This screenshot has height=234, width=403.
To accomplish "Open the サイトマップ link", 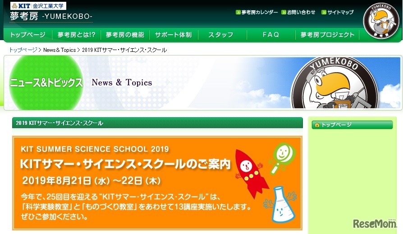I will (x=340, y=12).
